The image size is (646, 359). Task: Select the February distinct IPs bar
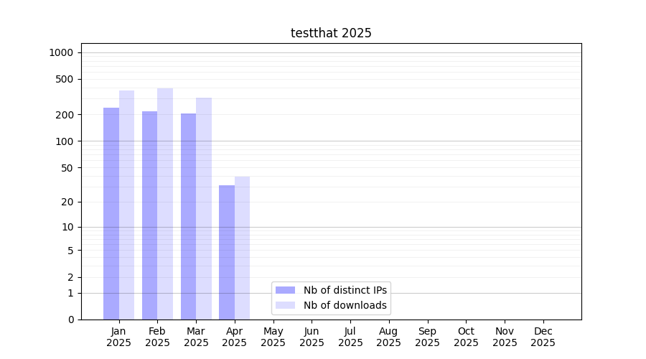pyautogui.click(x=149, y=215)
